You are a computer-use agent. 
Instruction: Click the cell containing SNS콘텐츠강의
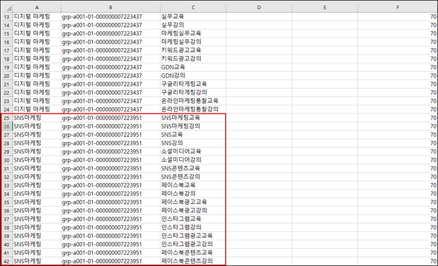(x=193, y=177)
